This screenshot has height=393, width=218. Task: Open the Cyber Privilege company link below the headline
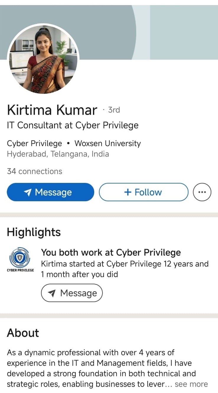tap(35, 144)
